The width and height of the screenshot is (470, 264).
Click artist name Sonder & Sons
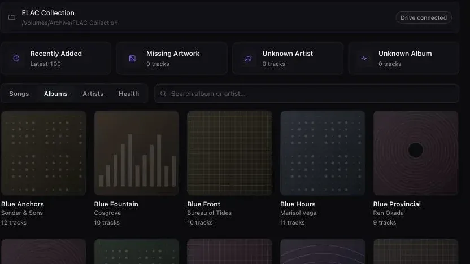(22, 213)
